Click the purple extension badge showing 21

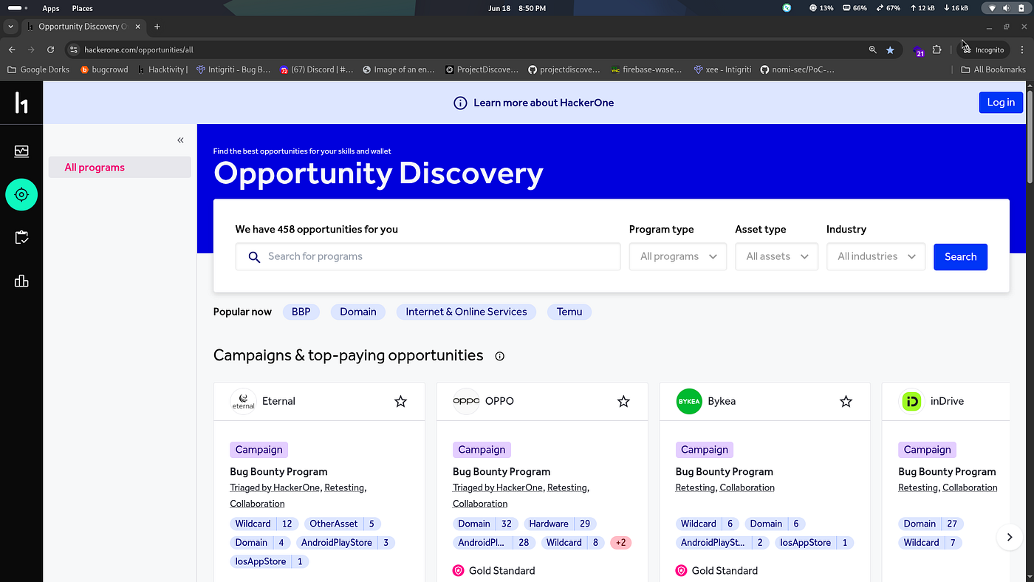coord(920,51)
